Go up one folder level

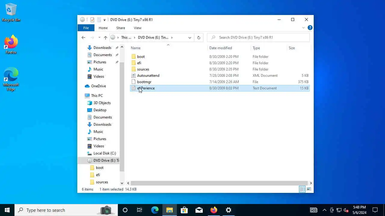[x=105, y=37]
